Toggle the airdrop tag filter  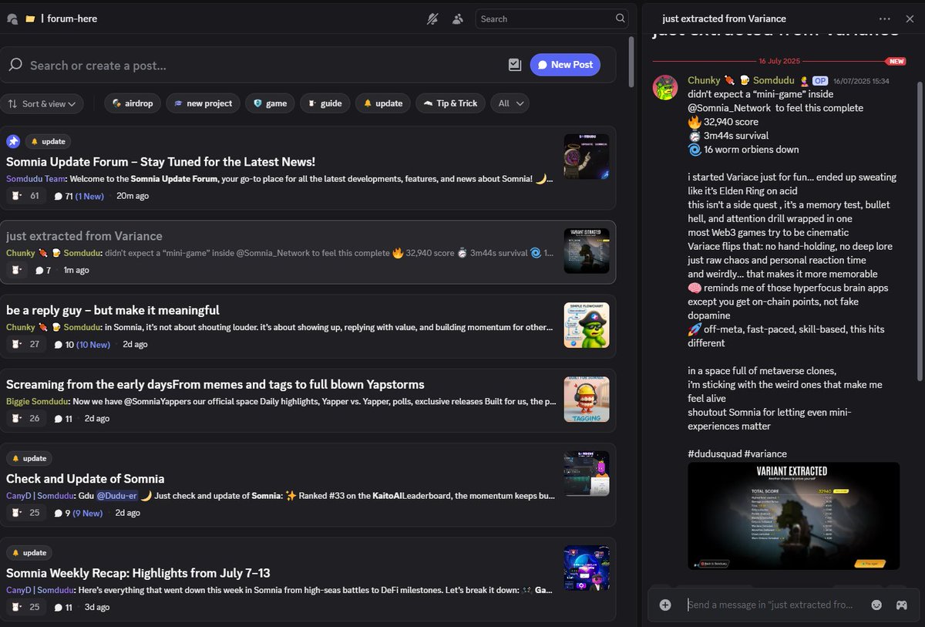[x=132, y=103]
